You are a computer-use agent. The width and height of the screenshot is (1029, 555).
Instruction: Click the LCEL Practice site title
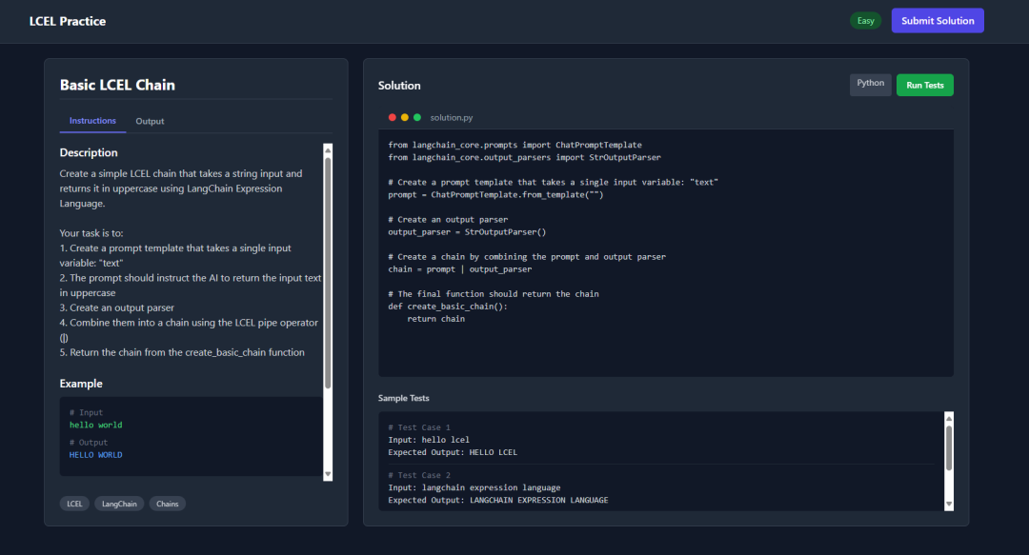click(x=68, y=21)
